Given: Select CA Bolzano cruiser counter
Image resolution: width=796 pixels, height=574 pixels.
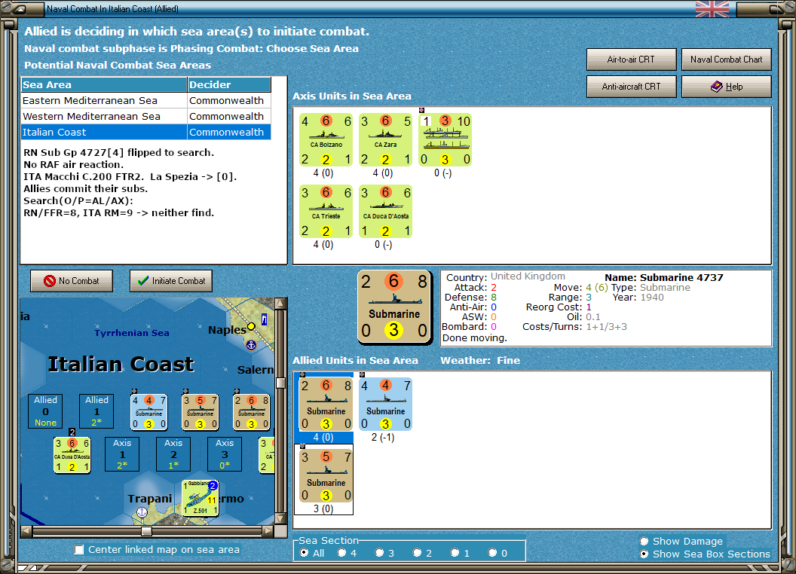Looking at the screenshot, I should tap(326, 140).
